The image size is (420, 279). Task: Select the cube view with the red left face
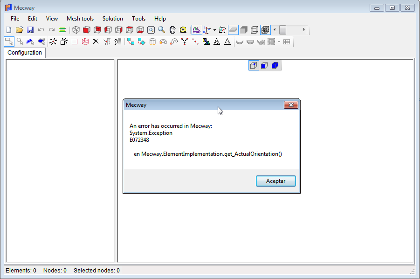(108, 30)
